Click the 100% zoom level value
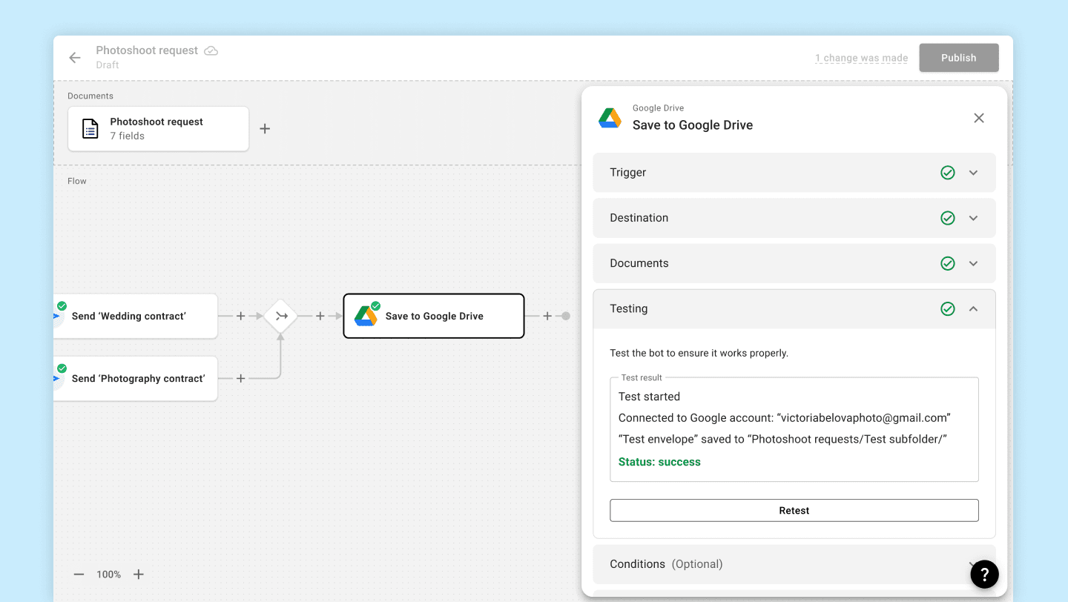The image size is (1068, 602). pos(109,575)
